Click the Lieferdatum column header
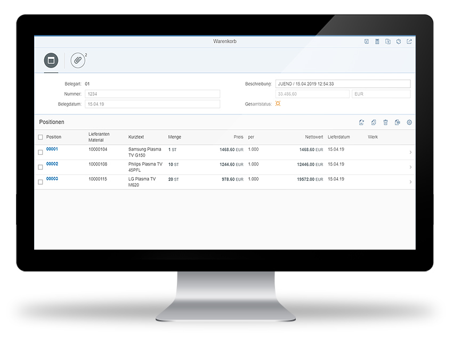The height and width of the screenshot is (346, 453). tap(338, 137)
